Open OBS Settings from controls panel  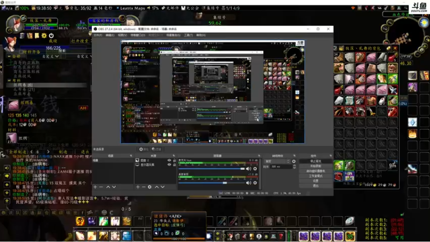coord(316,181)
